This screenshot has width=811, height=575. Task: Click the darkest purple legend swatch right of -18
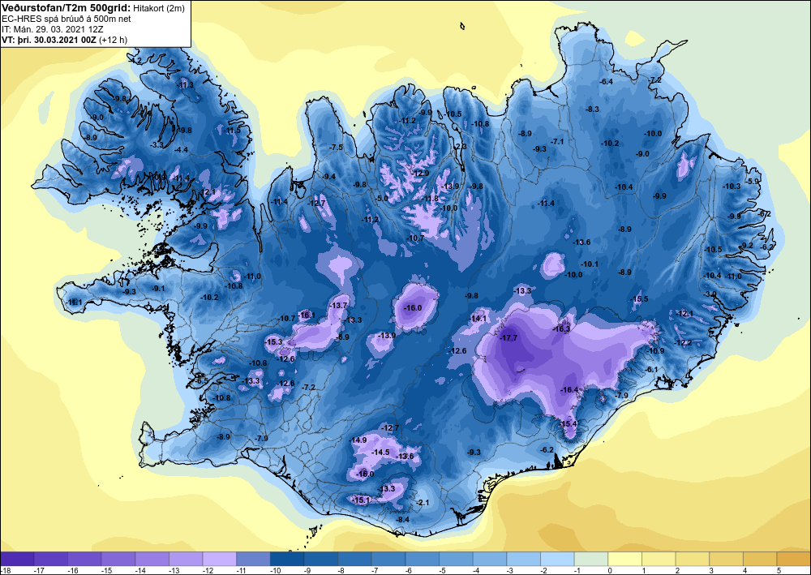(x=17, y=559)
